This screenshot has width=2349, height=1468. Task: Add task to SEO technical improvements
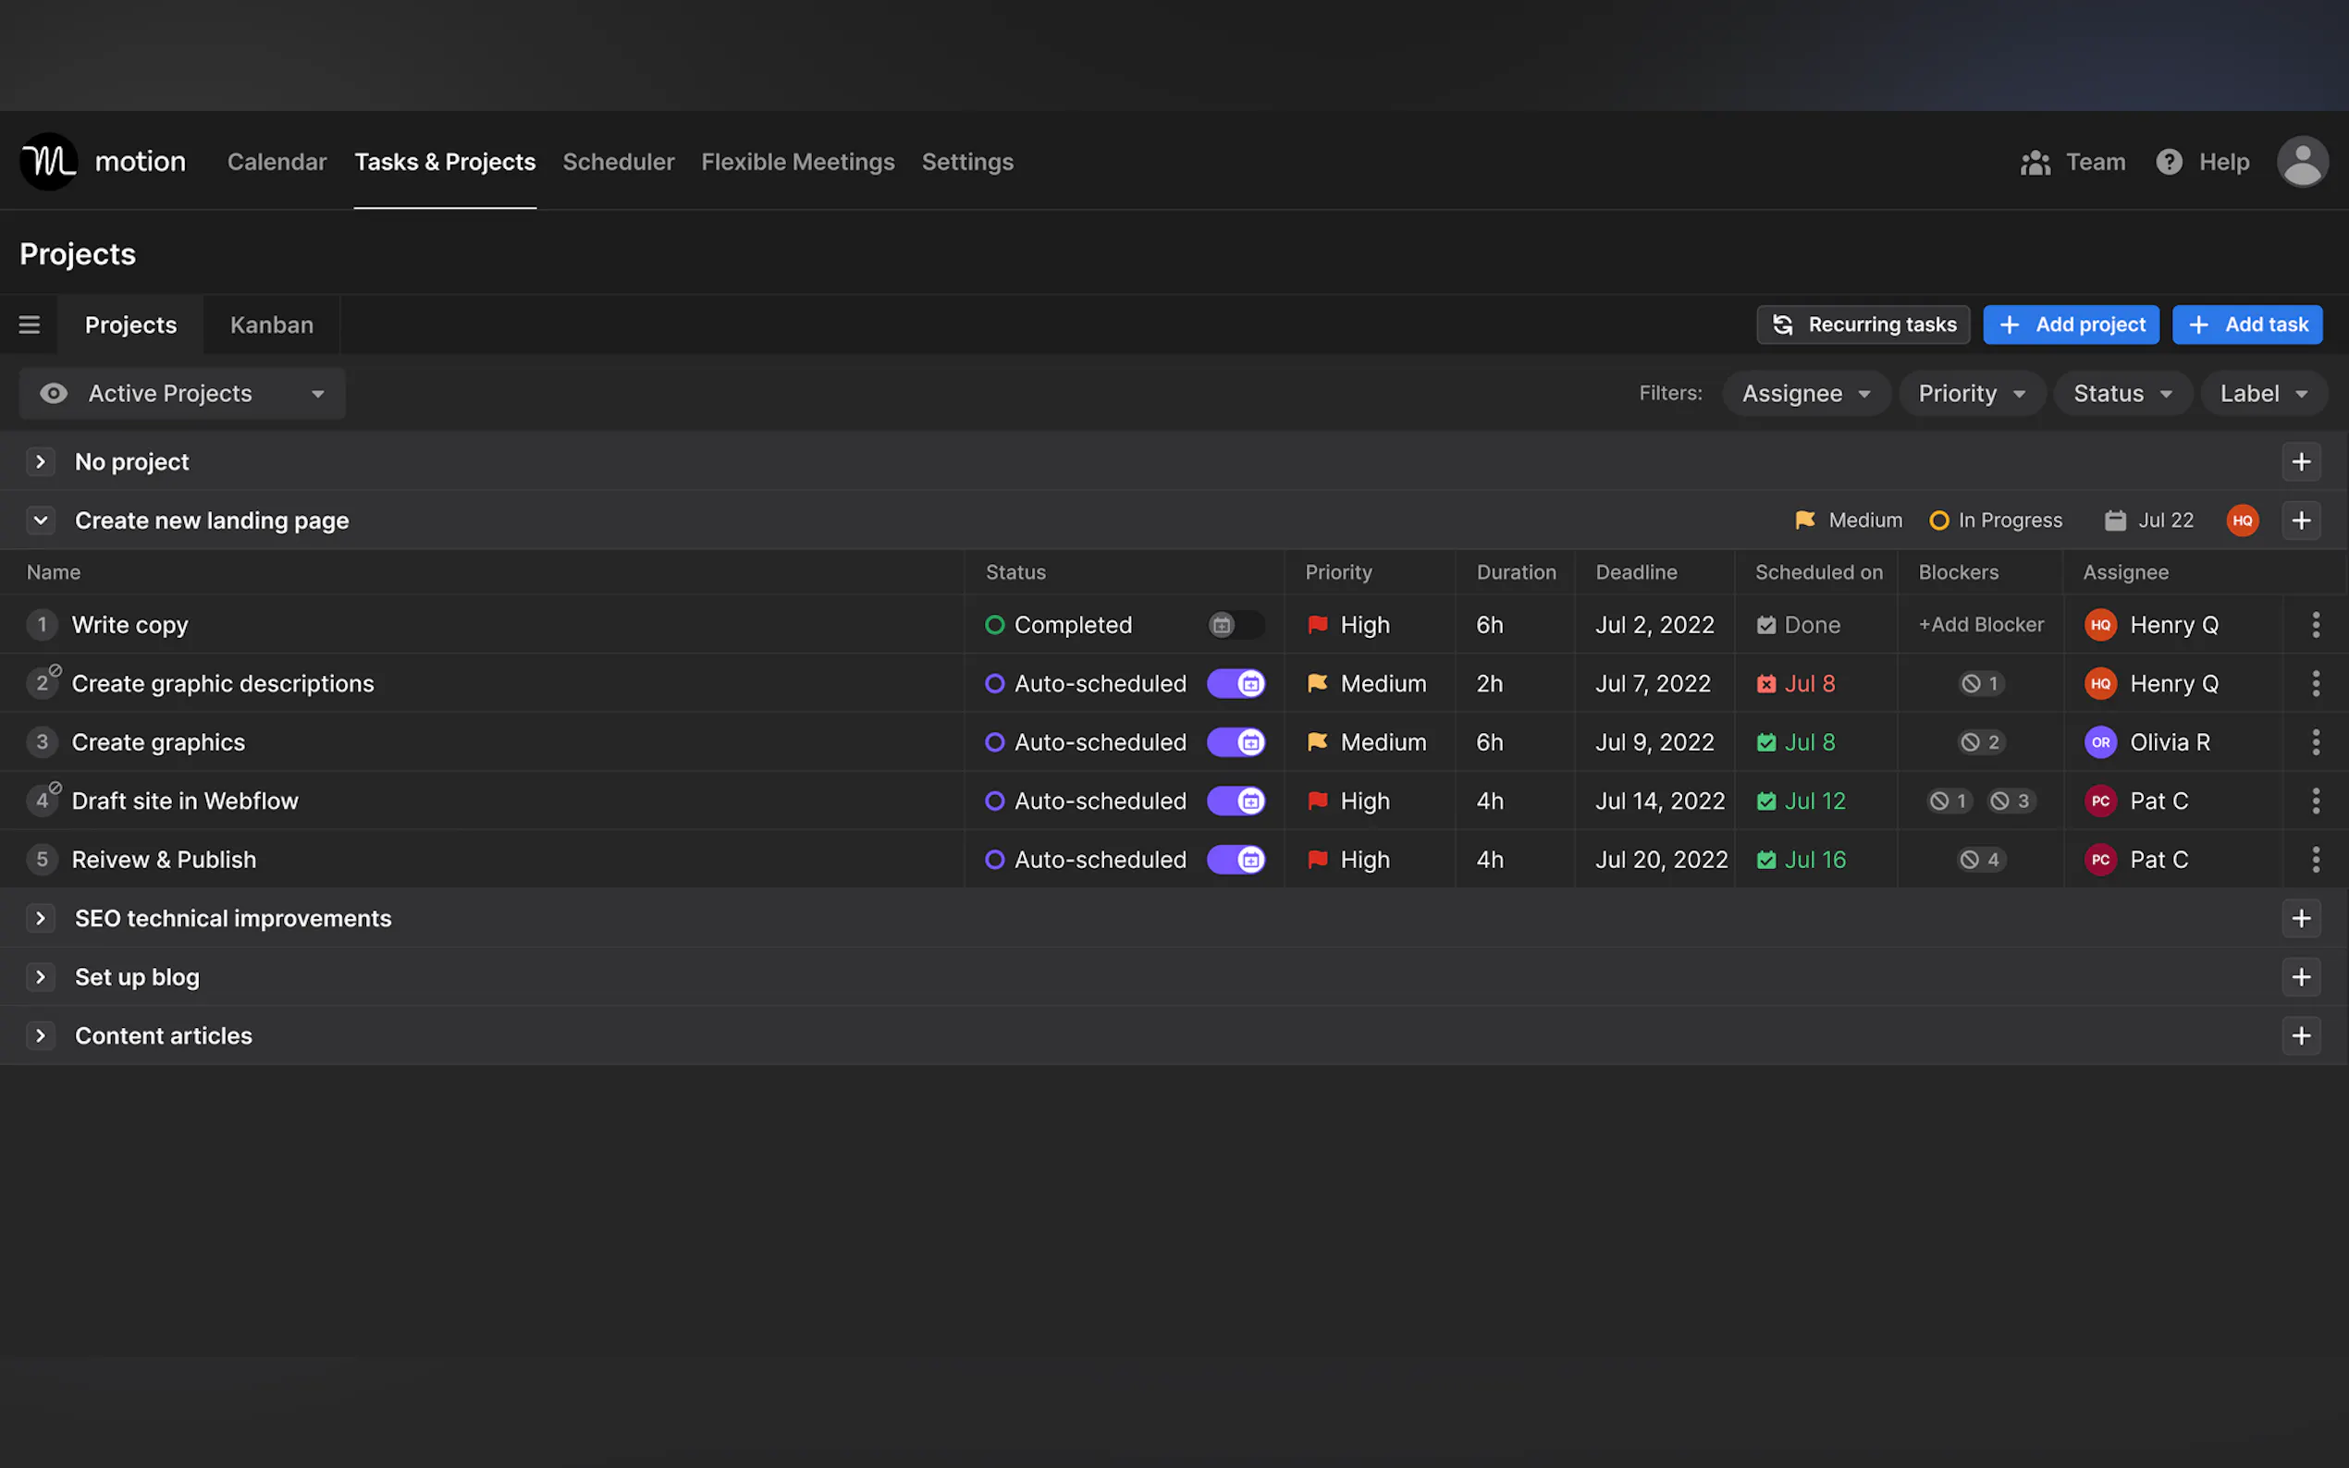[2300, 919]
